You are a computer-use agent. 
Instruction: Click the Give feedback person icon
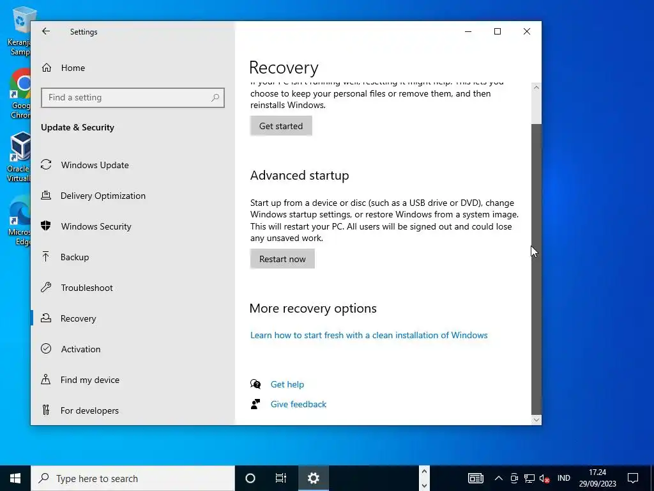(x=255, y=404)
